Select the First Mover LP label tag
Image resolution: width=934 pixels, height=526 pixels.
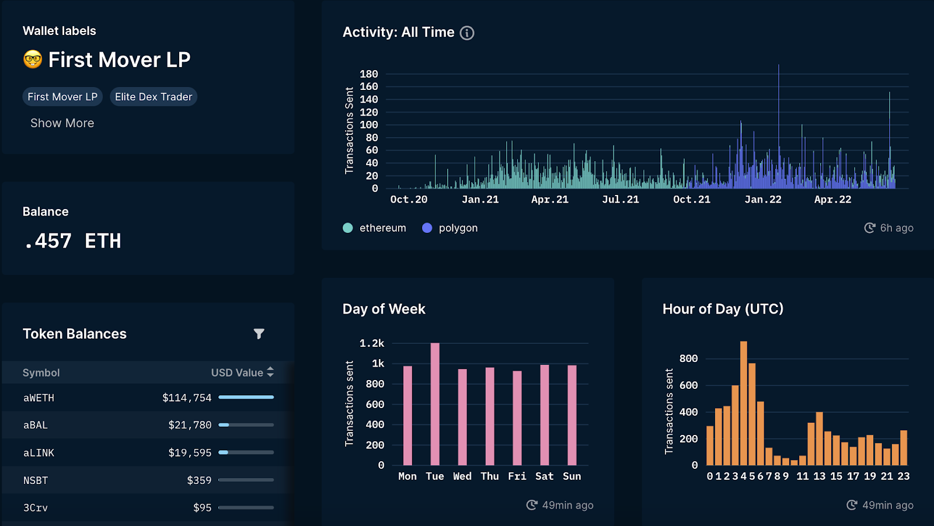(x=62, y=97)
